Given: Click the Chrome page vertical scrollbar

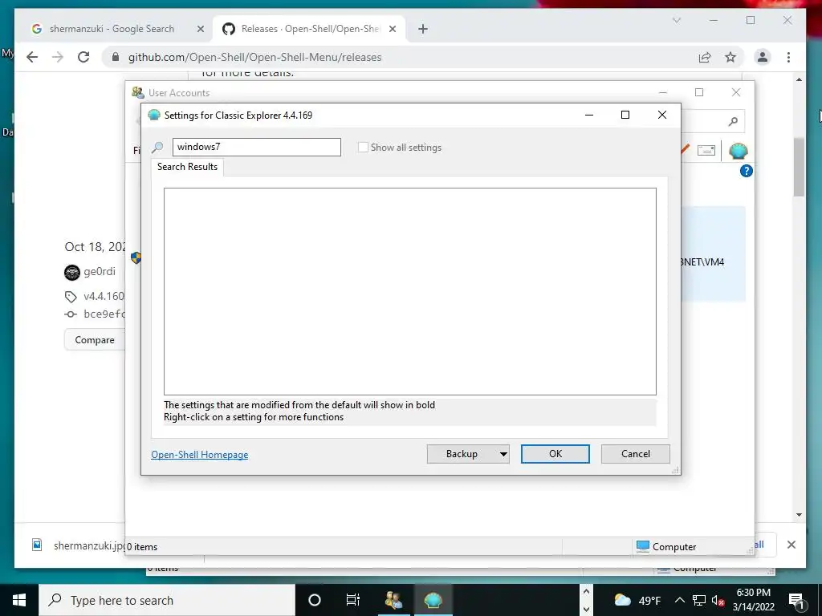Looking at the screenshot, I should (x=799, y=168).
